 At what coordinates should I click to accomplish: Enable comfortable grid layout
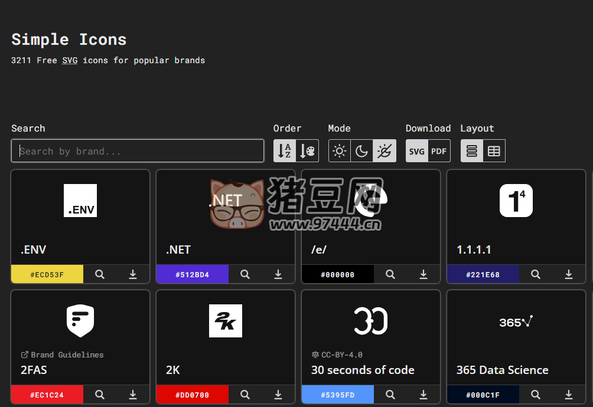click(x=471, y=150)
